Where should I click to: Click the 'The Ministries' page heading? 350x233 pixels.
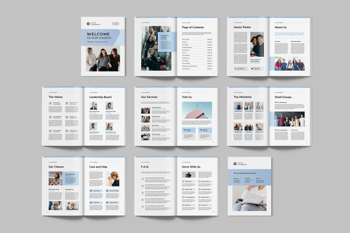point(243,97)
